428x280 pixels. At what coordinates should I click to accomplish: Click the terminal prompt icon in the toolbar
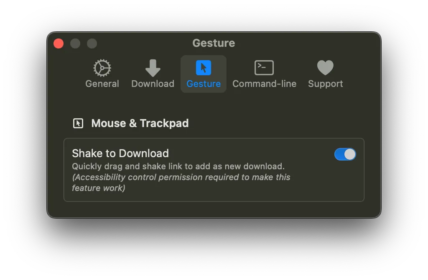pos(264,67)
